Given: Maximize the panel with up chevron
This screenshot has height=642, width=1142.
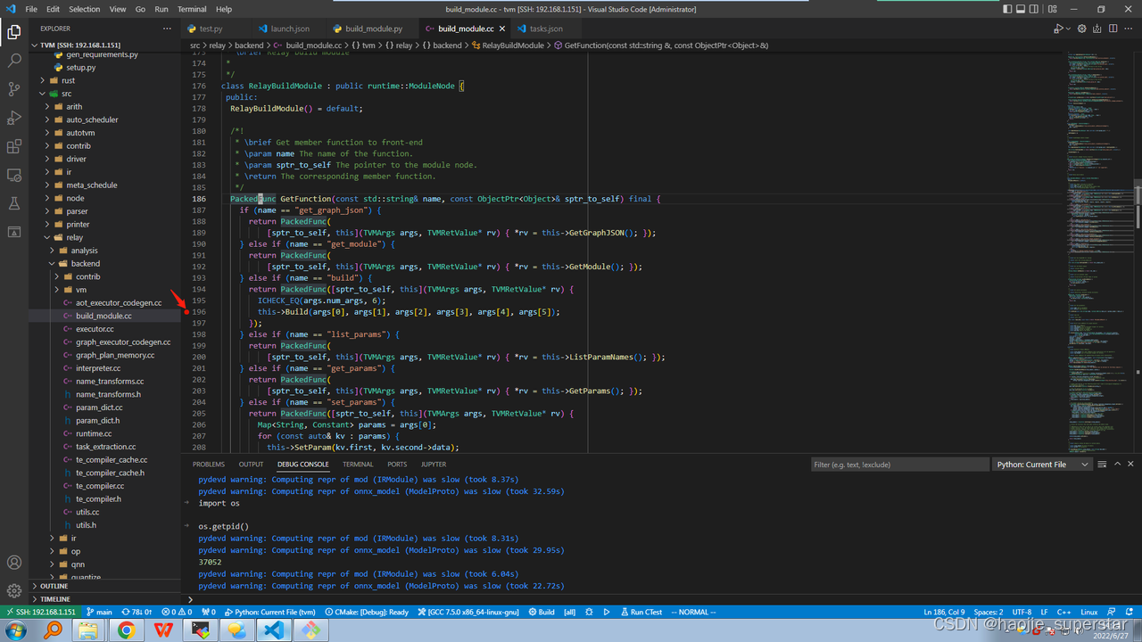Looking at the screenshot, I should point(1117,465).
